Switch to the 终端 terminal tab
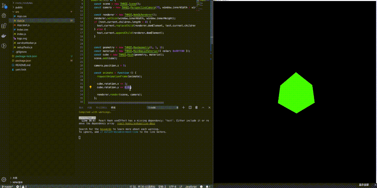The width and height of the screenshot is (377, 188). [x=113, y=108]
